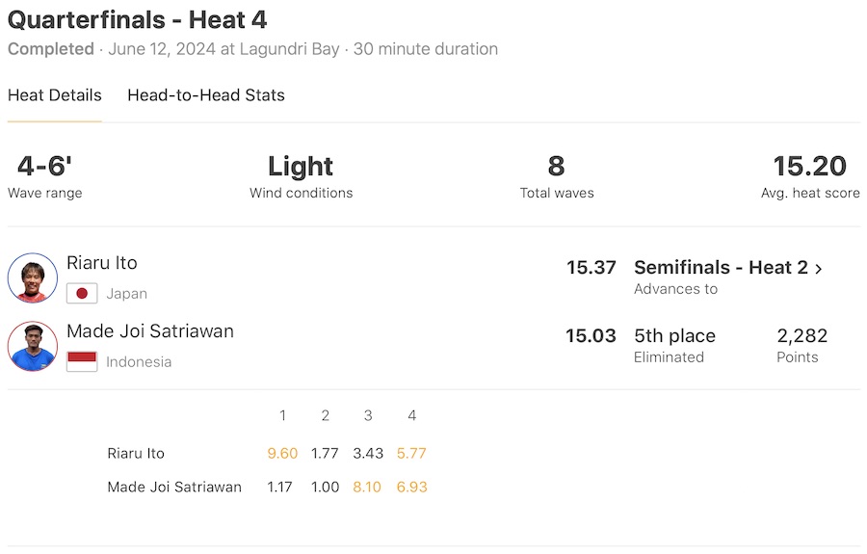Go to Semifinals - Heat 2 link
Viewport: 867px width, 554px height.
point(721,268)
